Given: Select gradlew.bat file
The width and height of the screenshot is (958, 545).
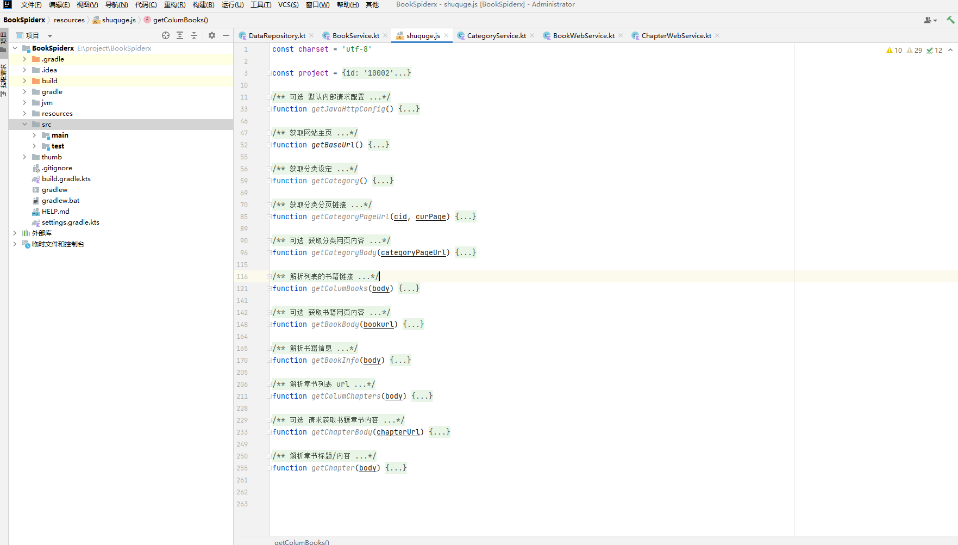Looking at the screenshot, I should [x=61, y=200].
